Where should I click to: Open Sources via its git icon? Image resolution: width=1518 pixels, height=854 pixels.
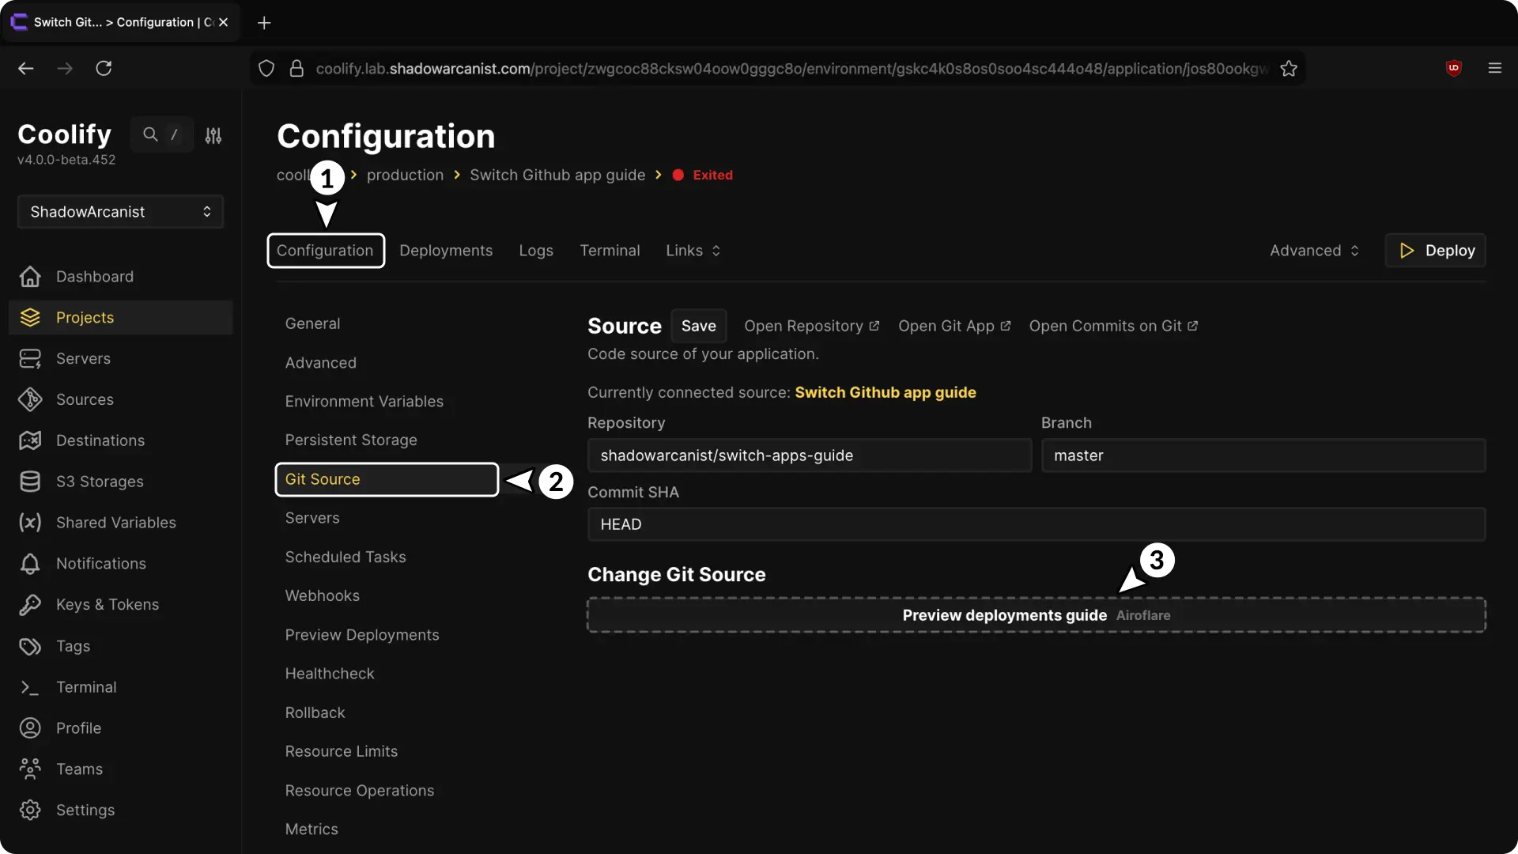click(x=30, y=400)
